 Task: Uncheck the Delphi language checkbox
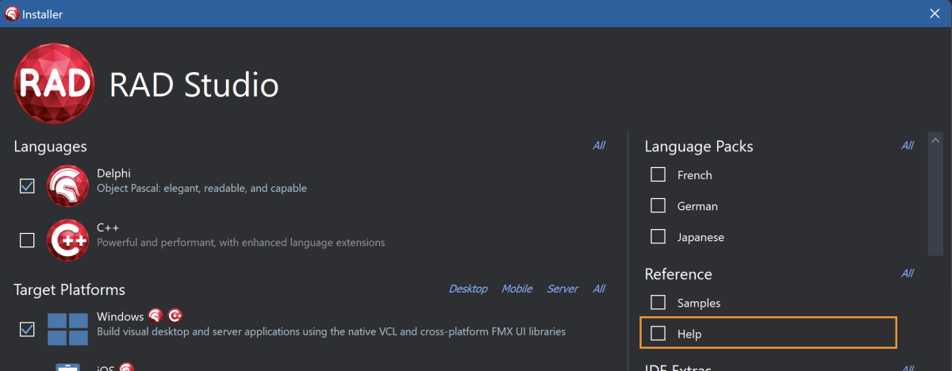coord(27,186)
